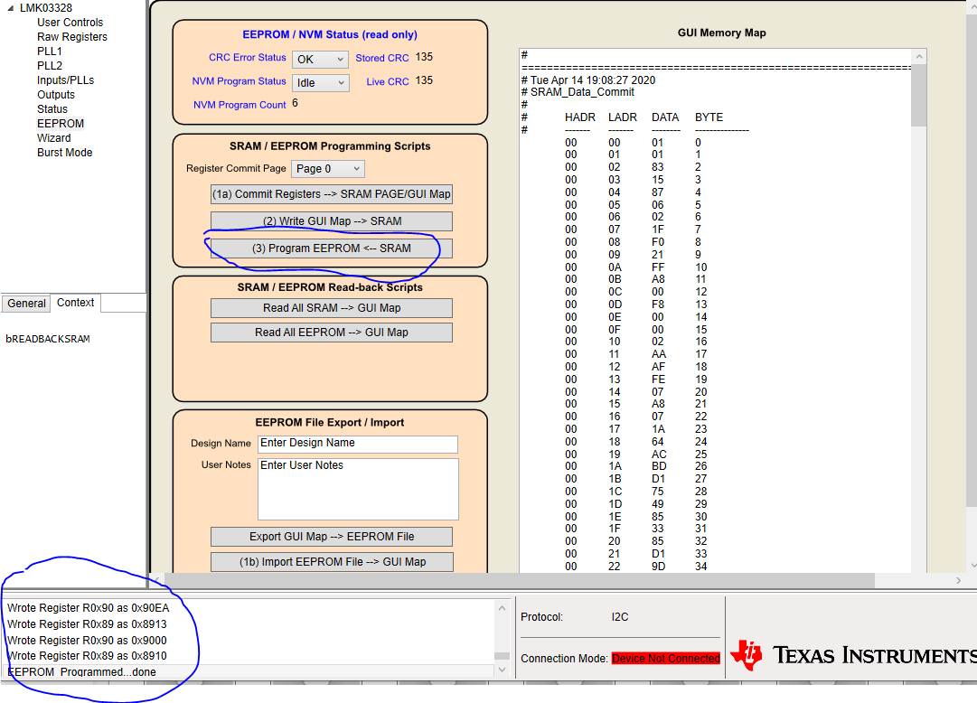Focus the User Notes text area
This screenshot has height=703, width=977.
tap(358, 489)
